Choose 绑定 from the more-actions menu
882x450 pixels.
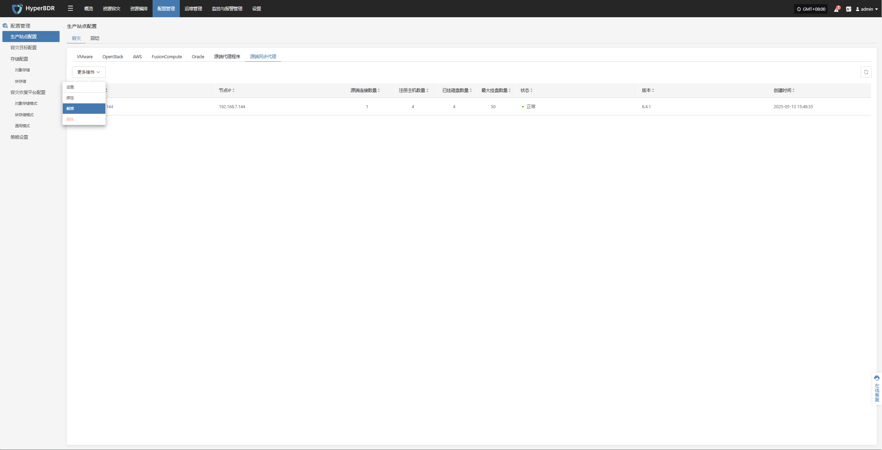click(x=84, y=98)
